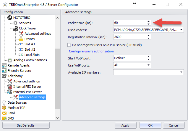Open the Available SIP numbers dropdown

[x=181, y=72]
